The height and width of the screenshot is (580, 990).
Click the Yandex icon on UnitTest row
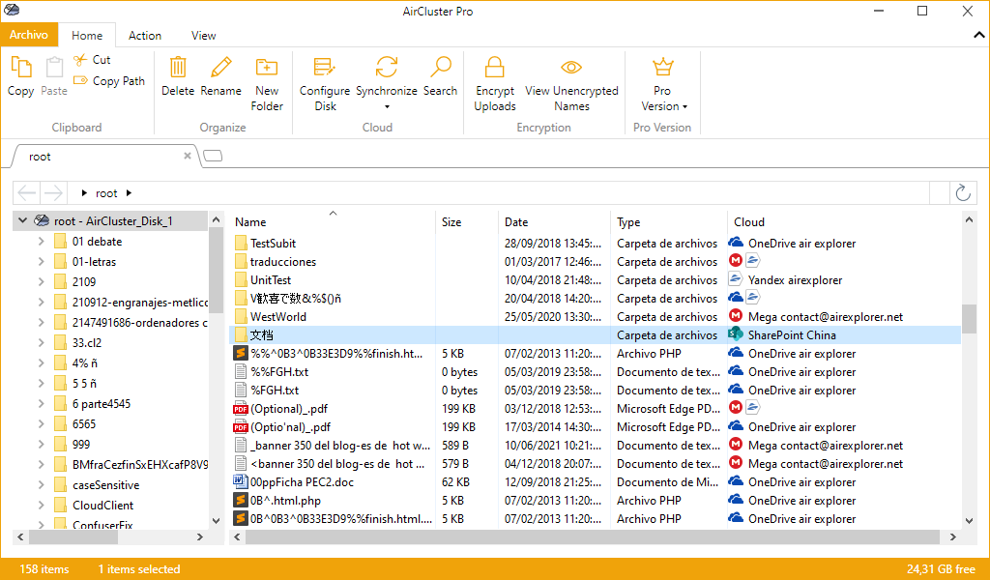[x=736, y=279]
